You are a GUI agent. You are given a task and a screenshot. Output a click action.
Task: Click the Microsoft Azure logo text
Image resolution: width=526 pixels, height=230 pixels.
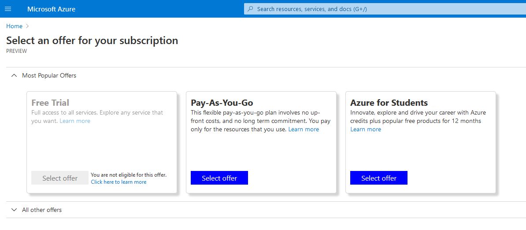(x=52, y=9)
